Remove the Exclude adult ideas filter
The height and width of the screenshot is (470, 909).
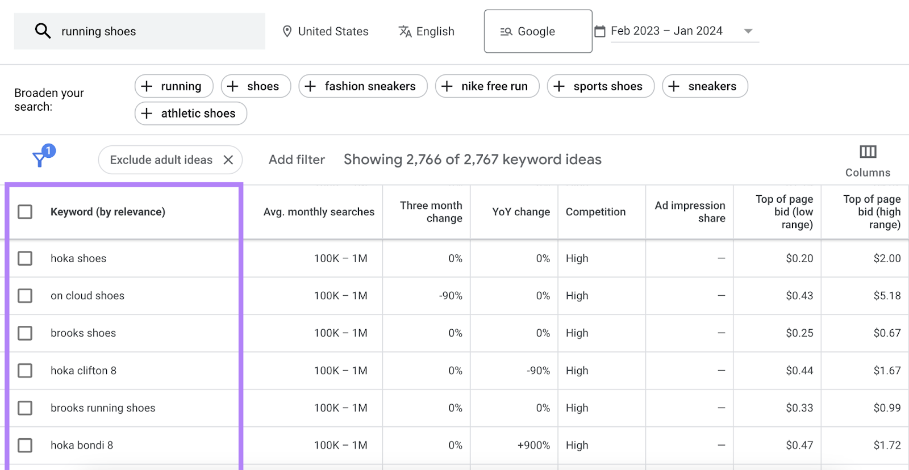[x=228, y=160]
